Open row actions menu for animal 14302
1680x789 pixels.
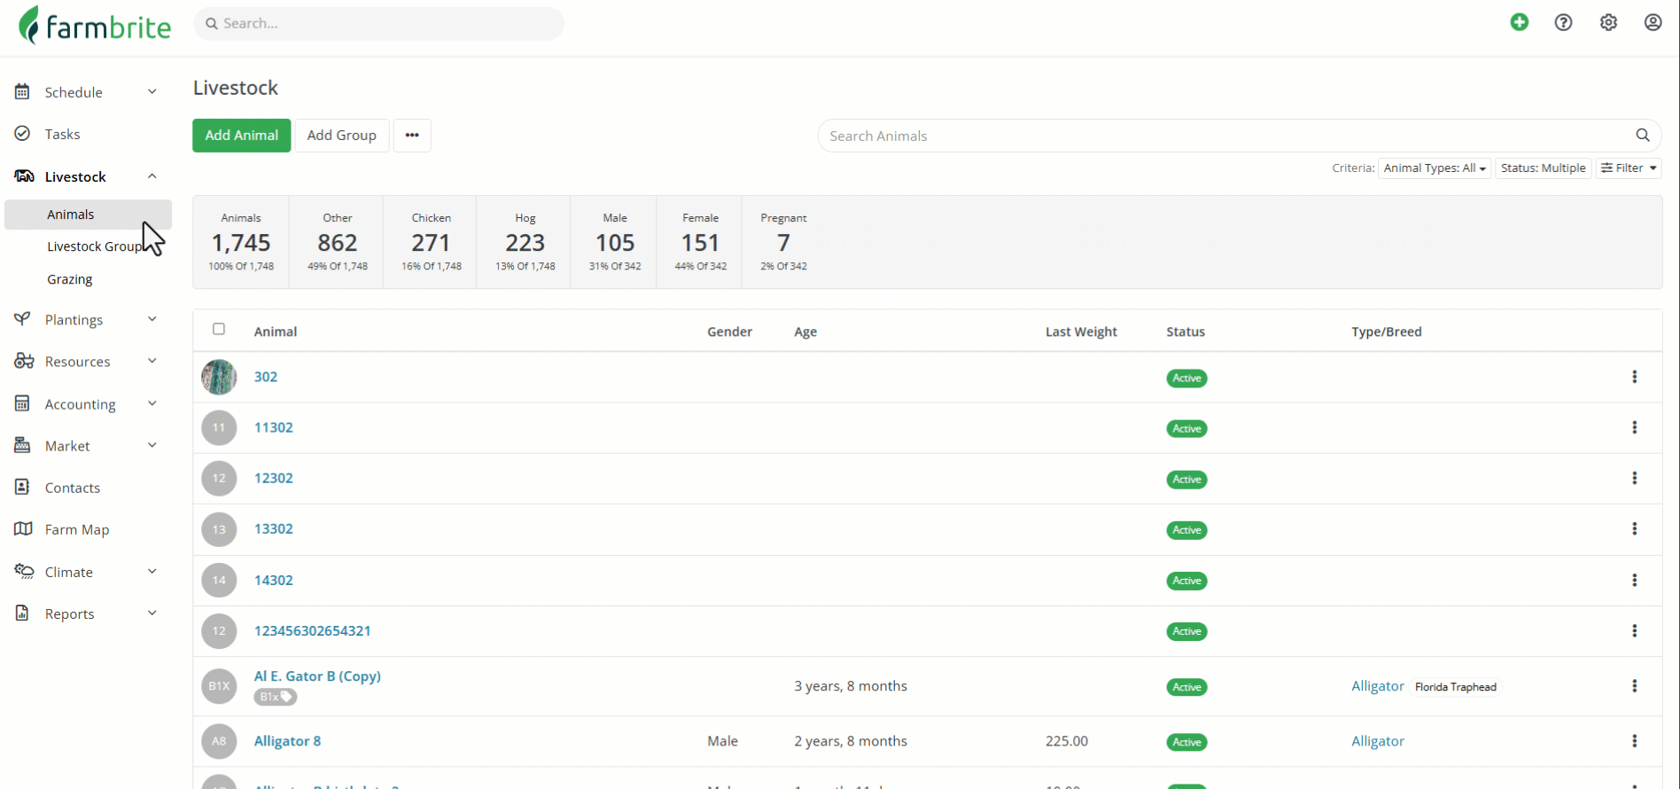1635,580
